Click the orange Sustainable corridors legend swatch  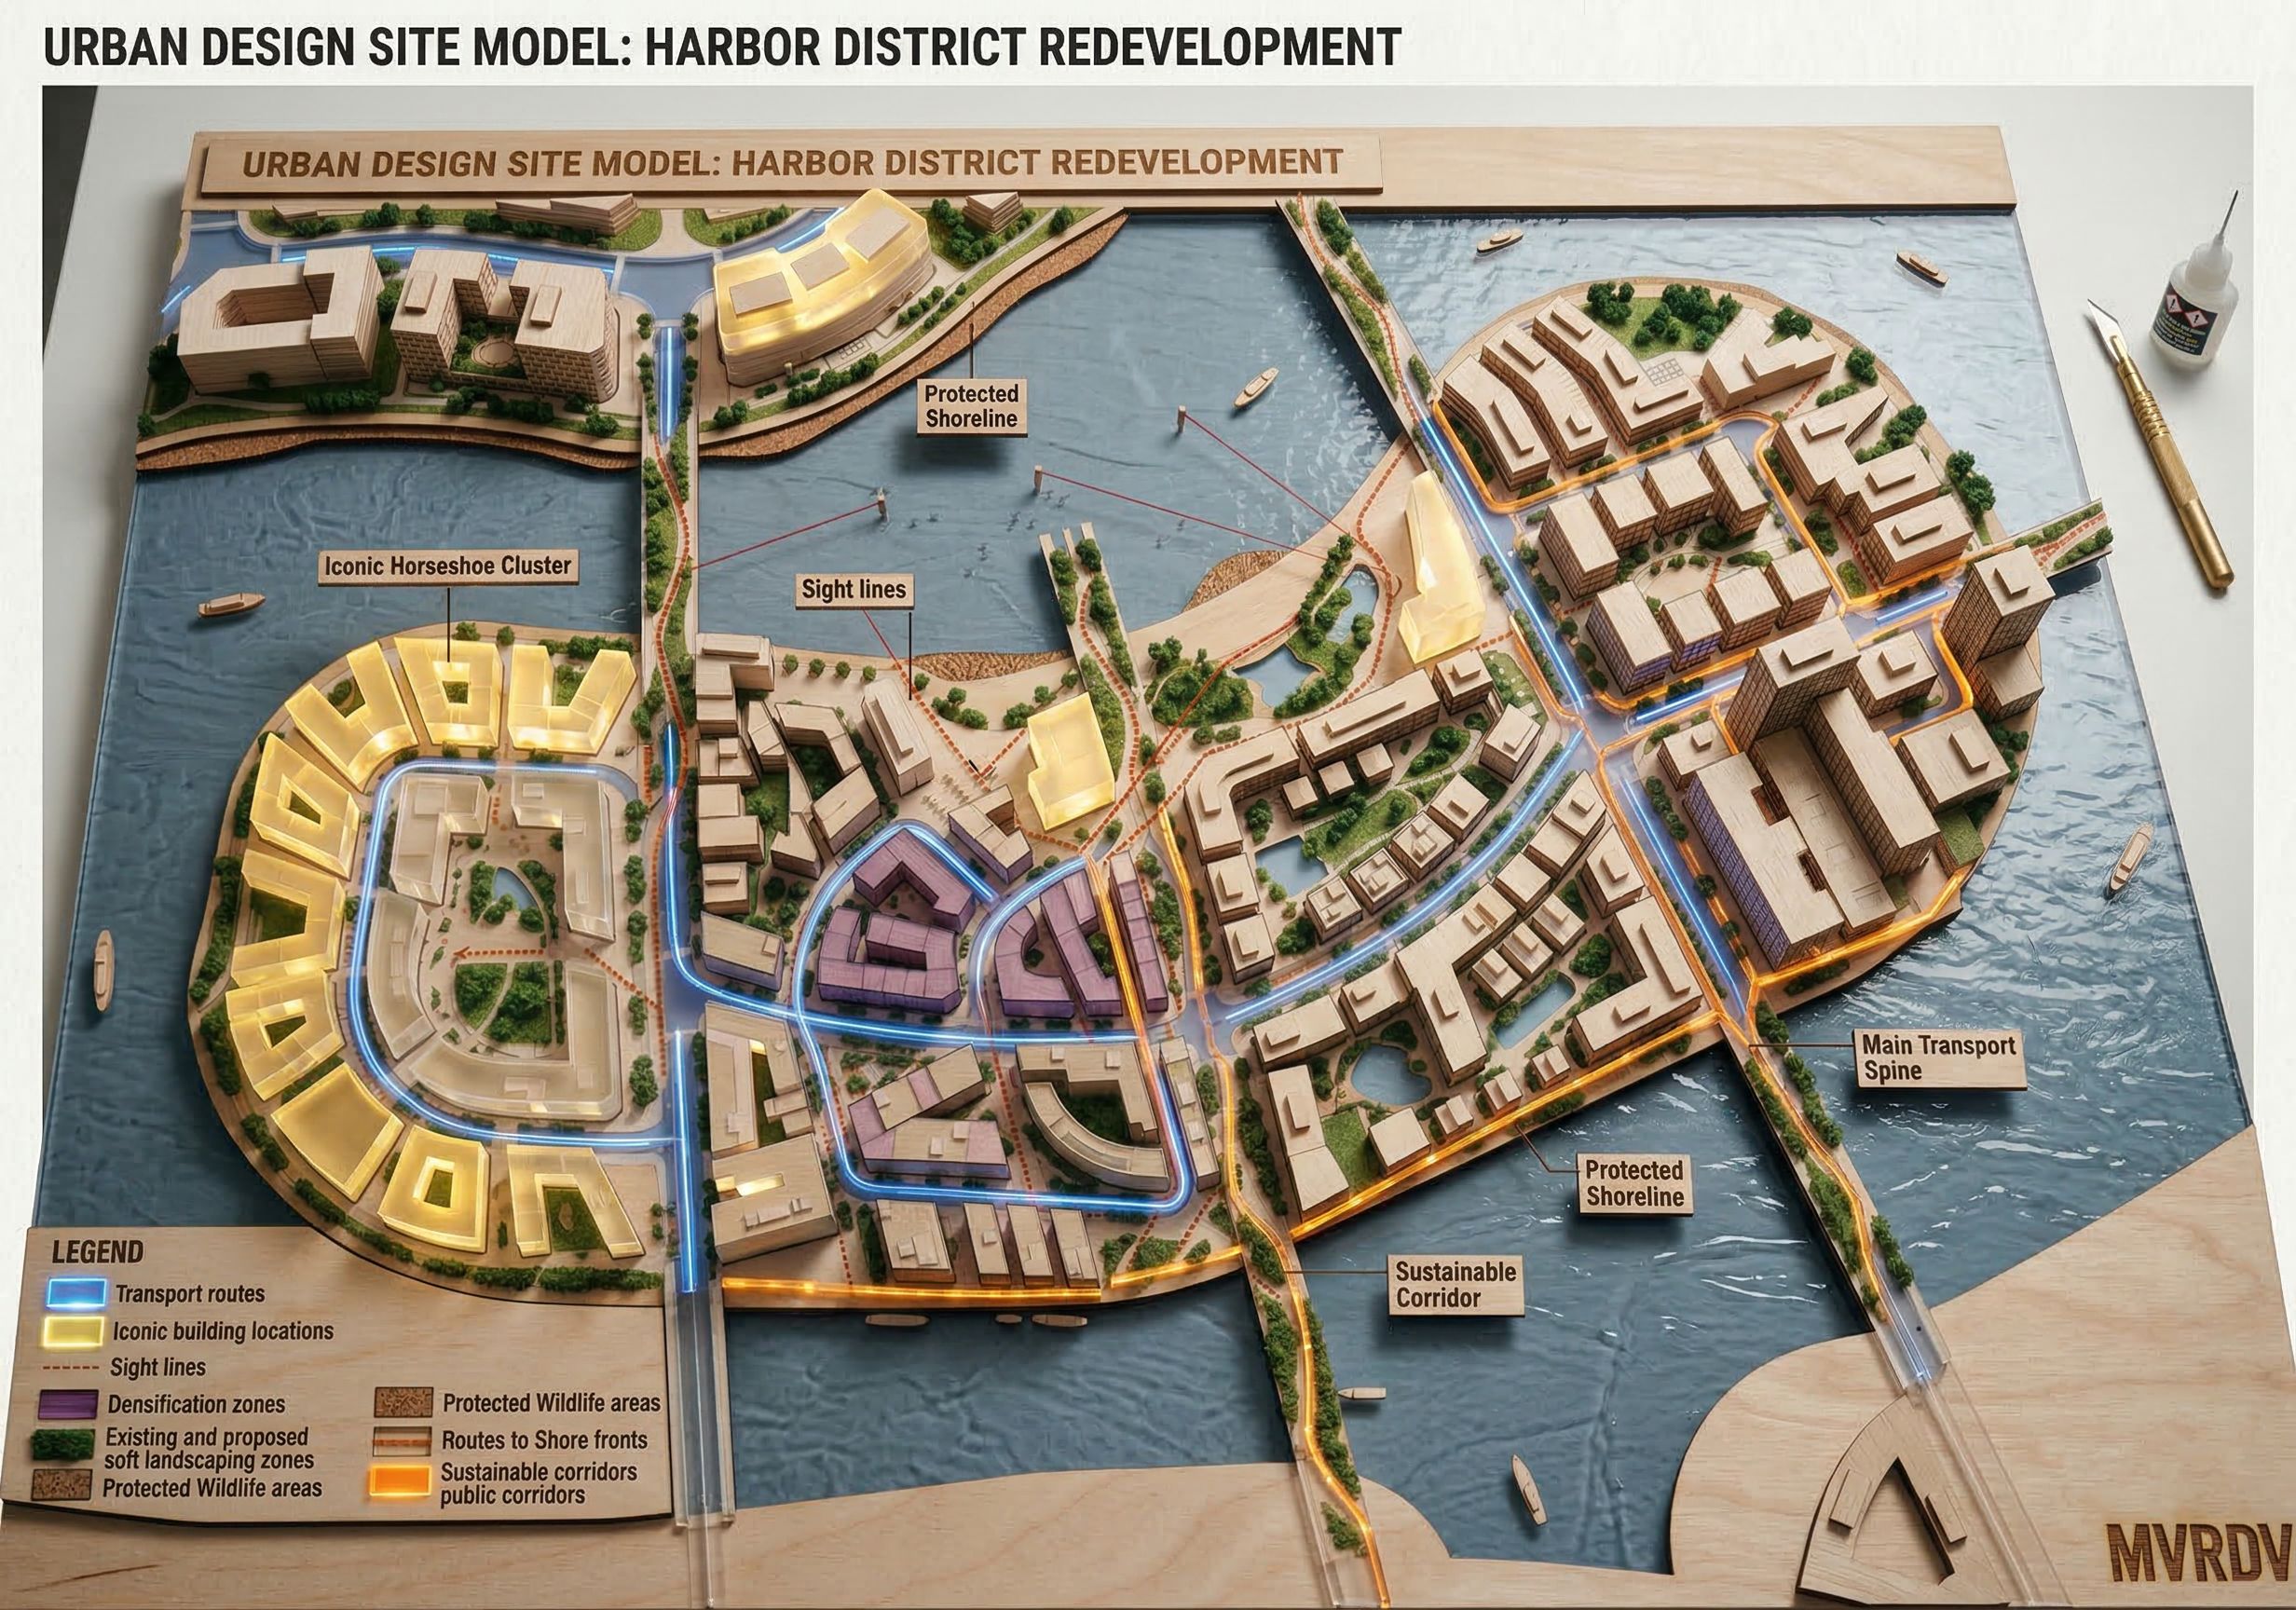click(399, 1481)
